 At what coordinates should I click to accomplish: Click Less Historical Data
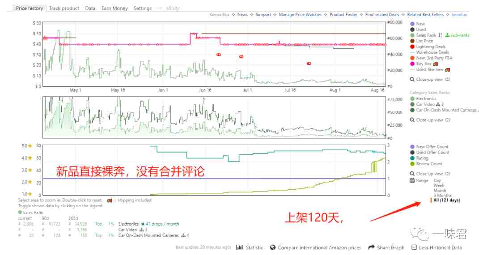[x=437, y=247]
